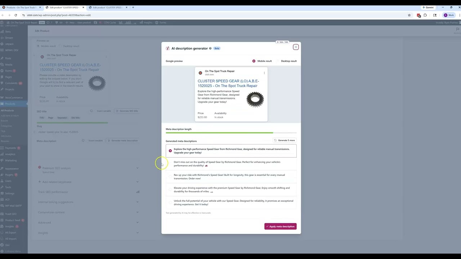Expand the Advanced section
This screenshot has height=259, width=461.
coord(88,222)
